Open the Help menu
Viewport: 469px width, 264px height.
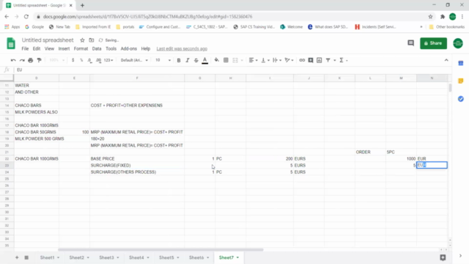pos(146,48)
